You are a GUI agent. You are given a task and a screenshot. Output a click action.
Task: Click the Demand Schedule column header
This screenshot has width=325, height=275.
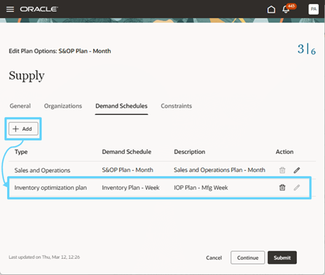point(127,152)
